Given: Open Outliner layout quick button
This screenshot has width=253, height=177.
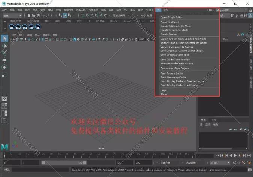Looking at the screenshot, I should tap(4, 120).
